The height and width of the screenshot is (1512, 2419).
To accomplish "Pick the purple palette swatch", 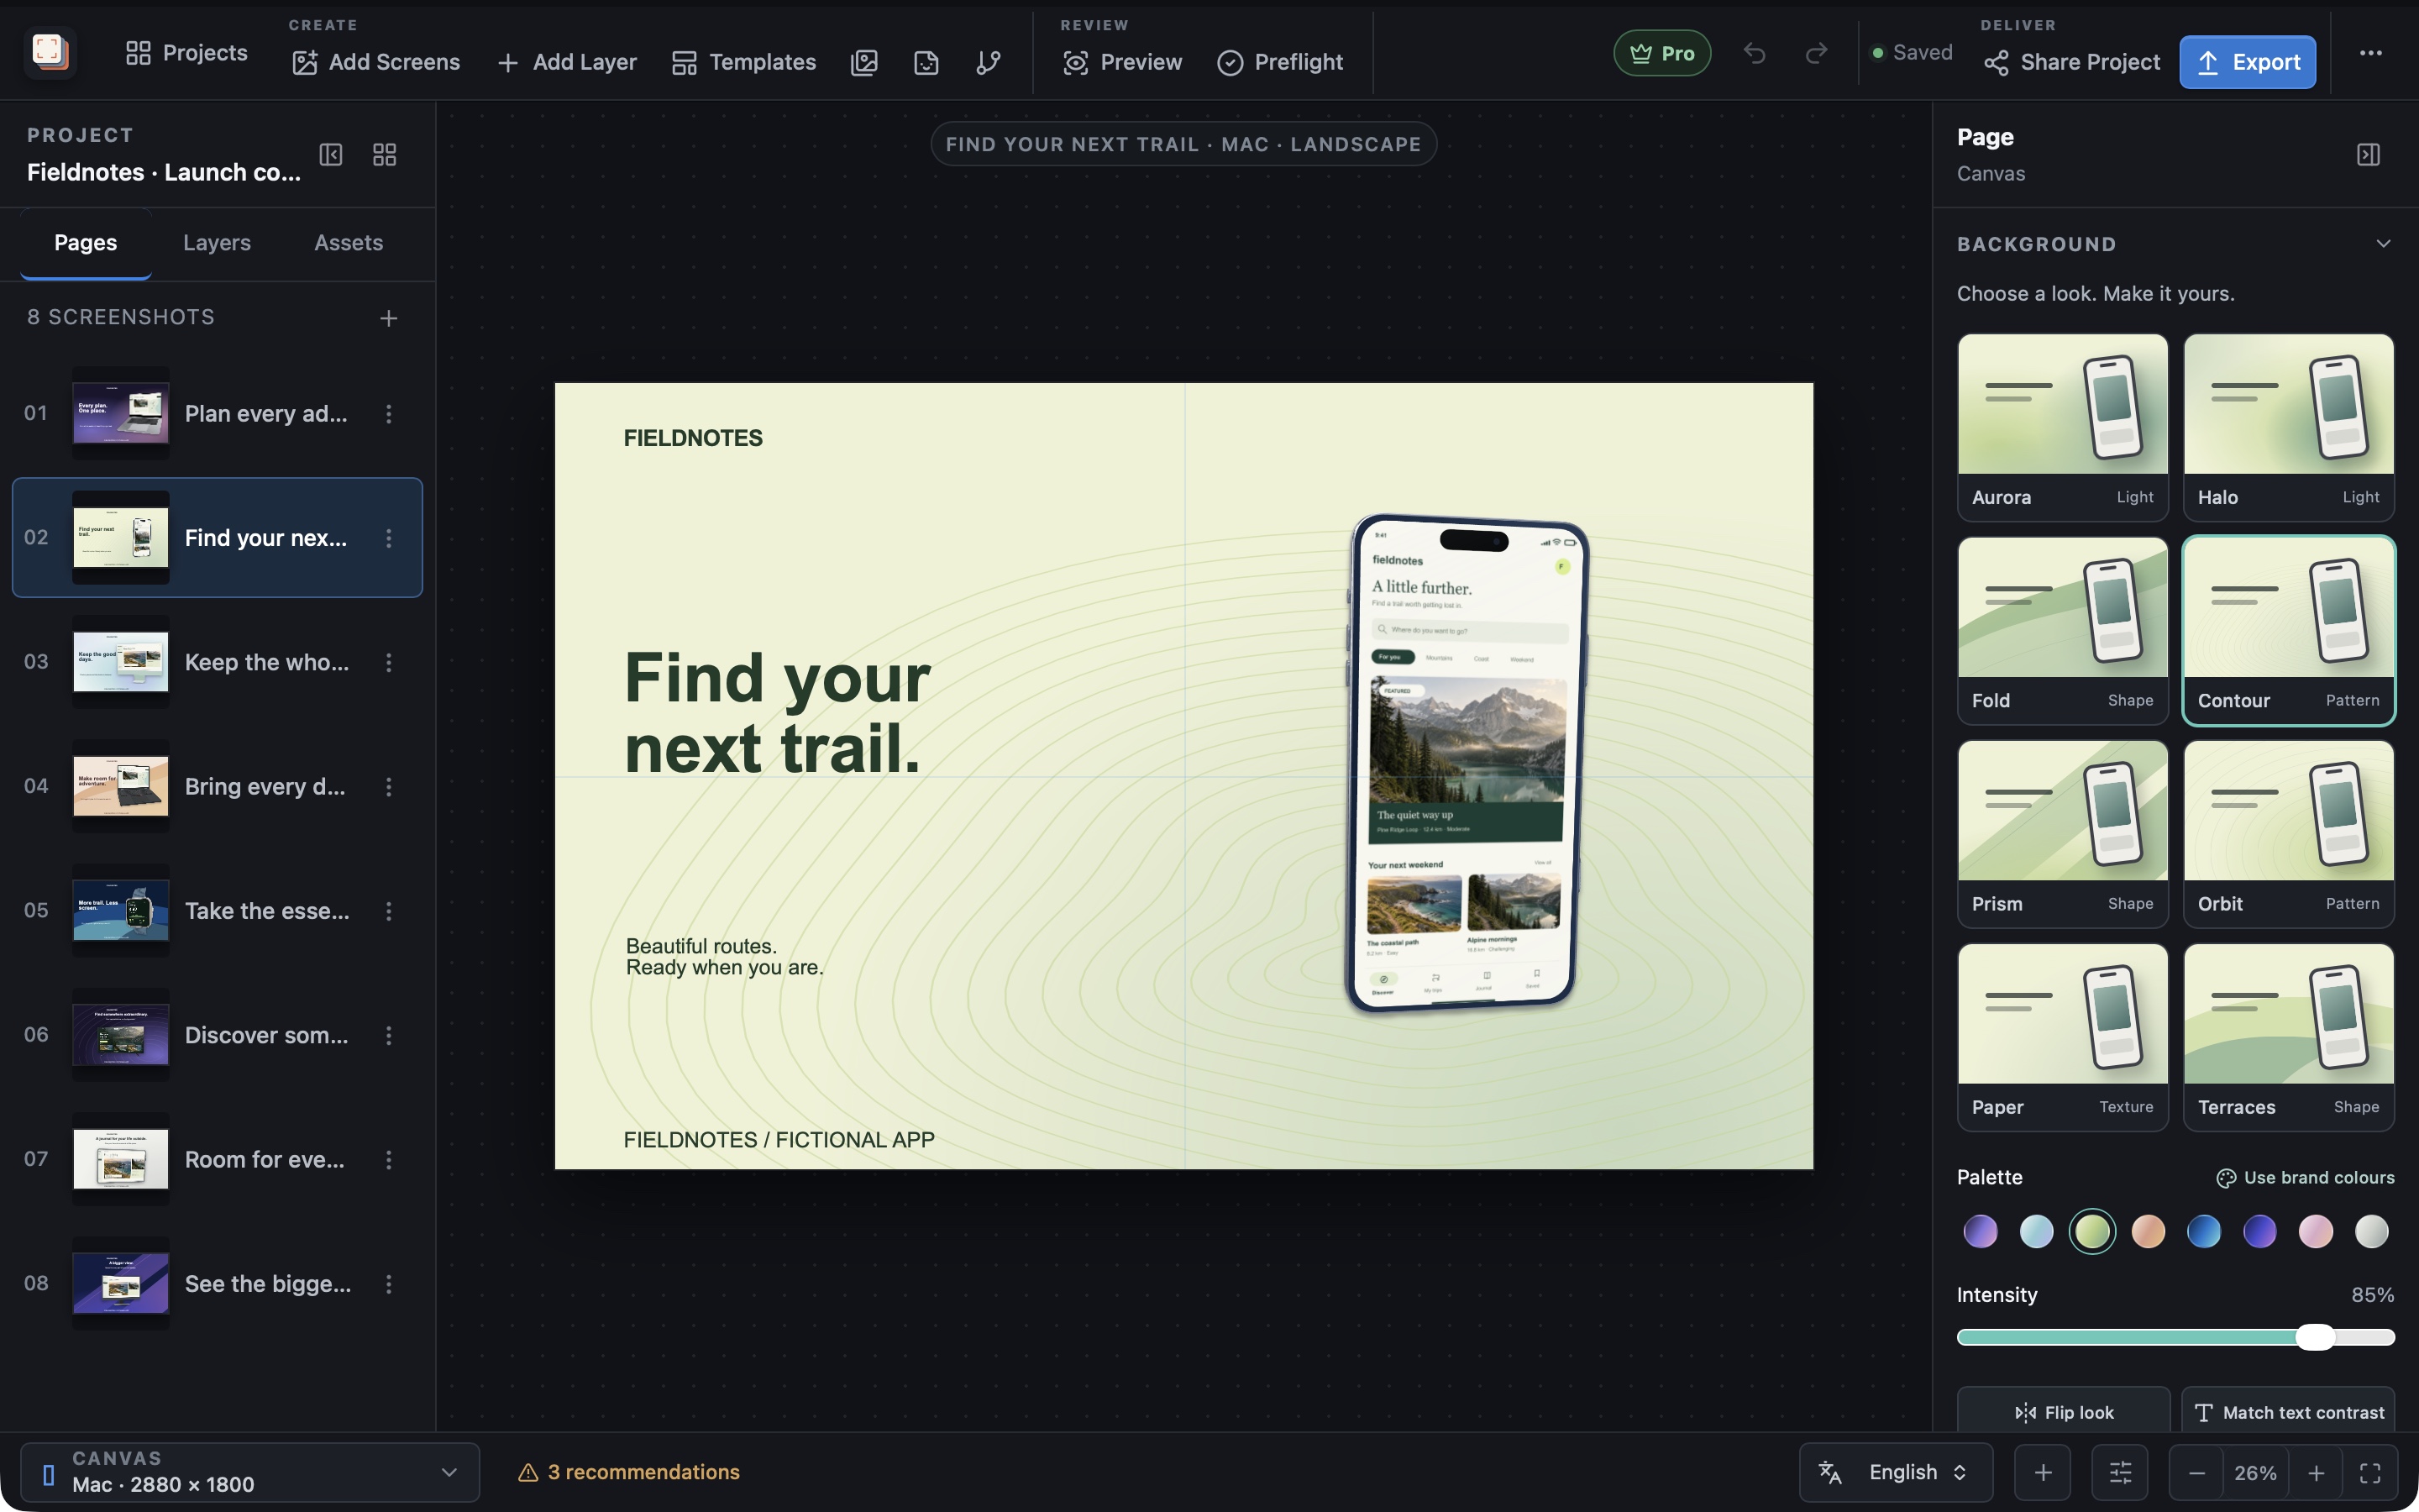I will (x=1981, y=1231).
